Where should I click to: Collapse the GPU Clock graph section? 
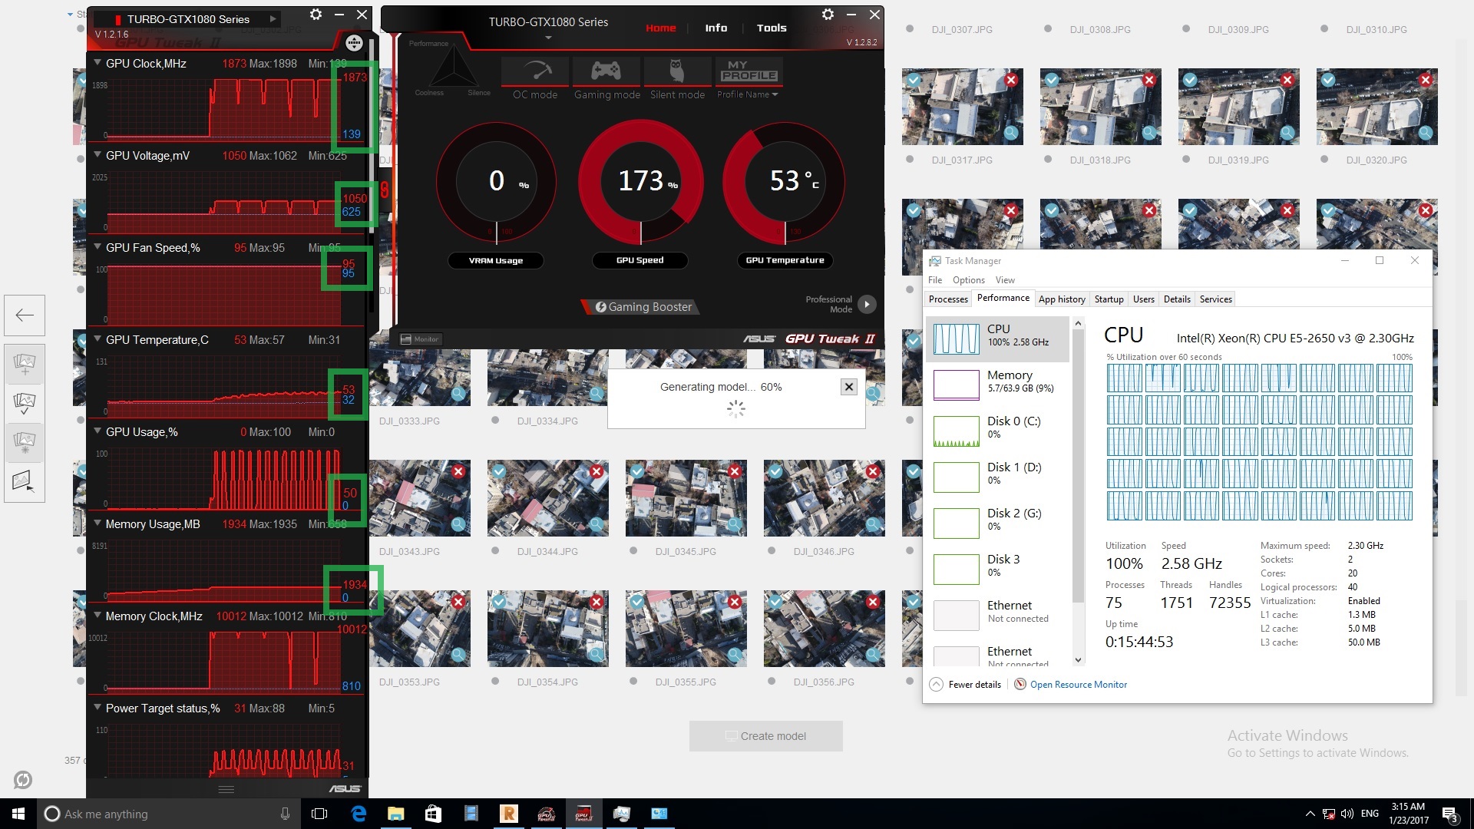(97, 64)
